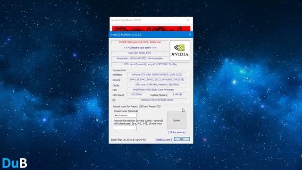Select the Resolution 1920x1080 text
The width and height of the screenshot is (302, 170).
(140, 59)
